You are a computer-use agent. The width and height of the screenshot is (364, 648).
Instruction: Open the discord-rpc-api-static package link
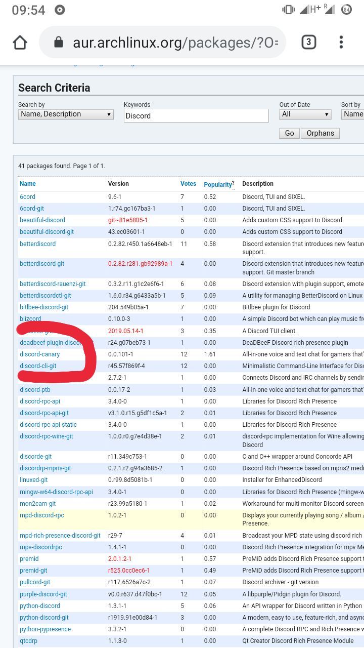[x=49, y=425]
